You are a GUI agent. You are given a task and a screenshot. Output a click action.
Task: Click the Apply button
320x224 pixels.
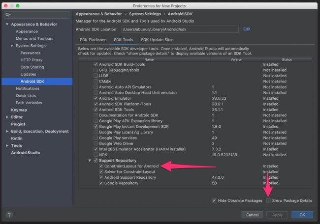pyautogui.click(x=277, y=215)
